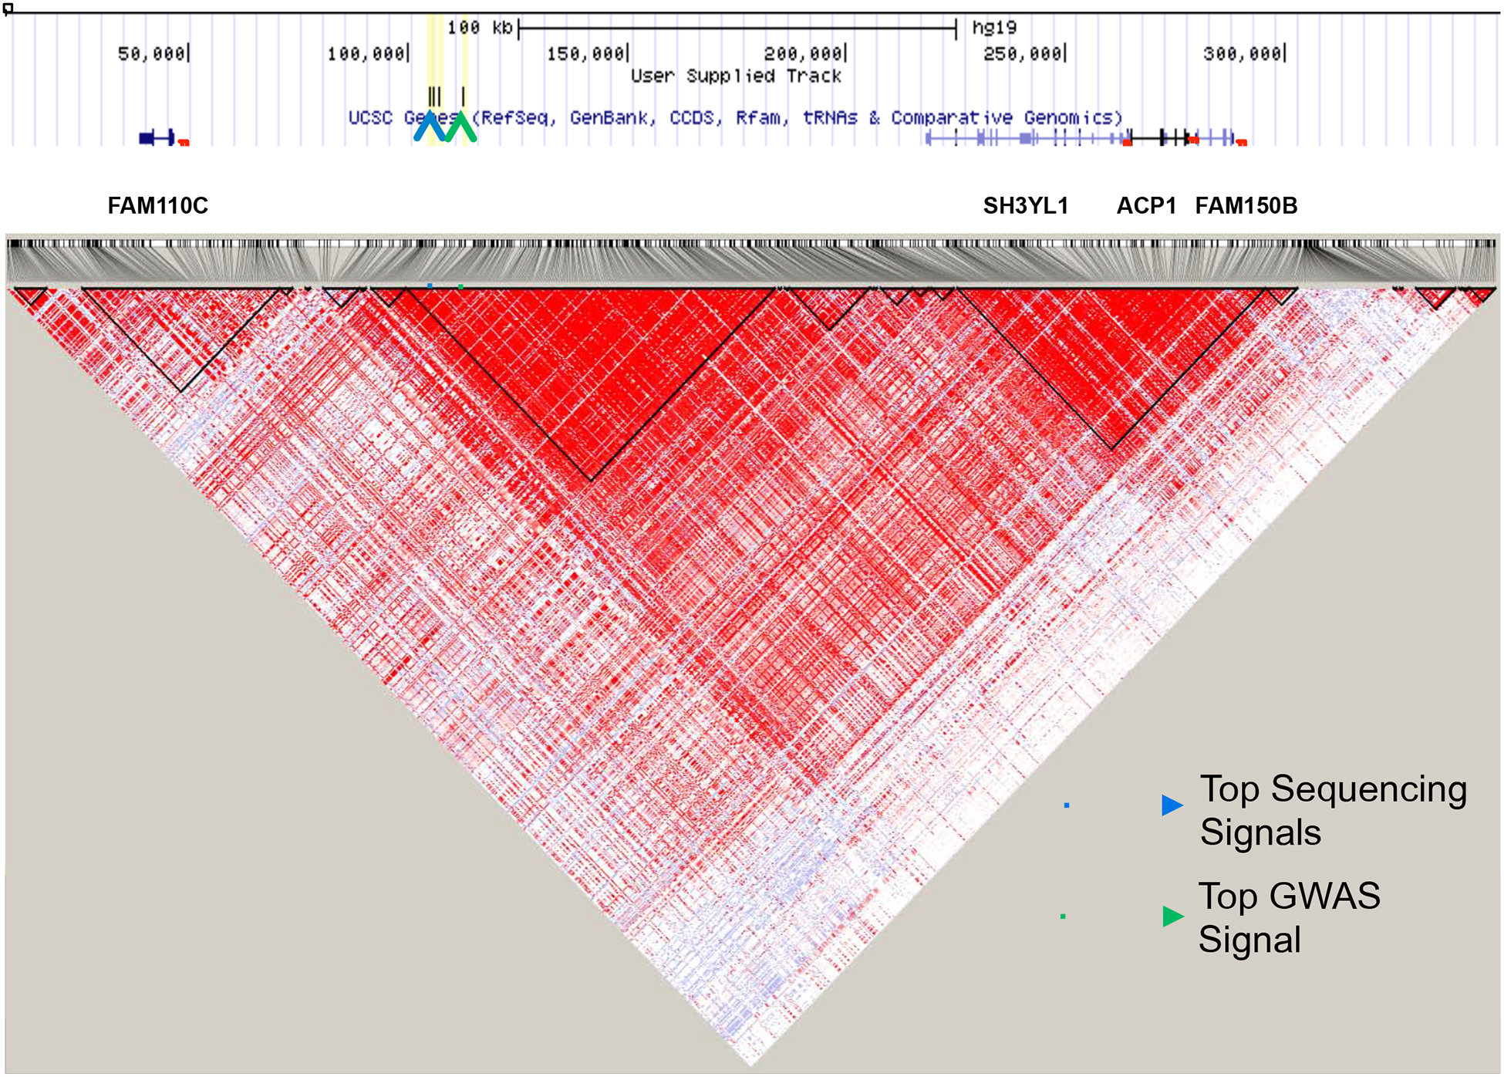Click the 100 kb scale bar label
Image resolution: width=1504 pixels, height=1077 pixels.
[x=479, y=28]
